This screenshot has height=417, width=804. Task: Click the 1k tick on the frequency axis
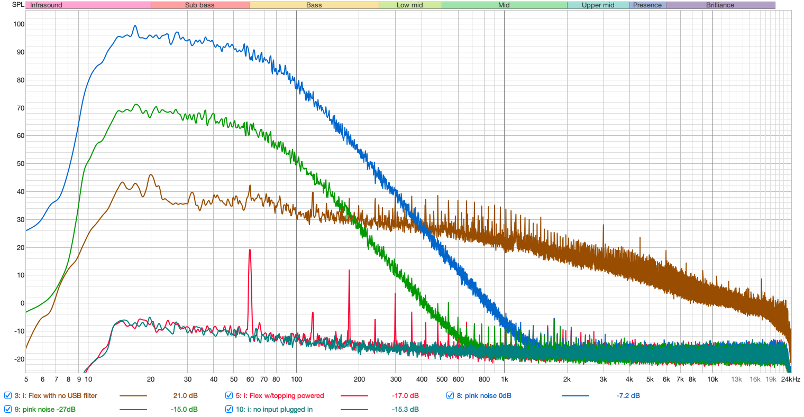[x=505, y=379]
